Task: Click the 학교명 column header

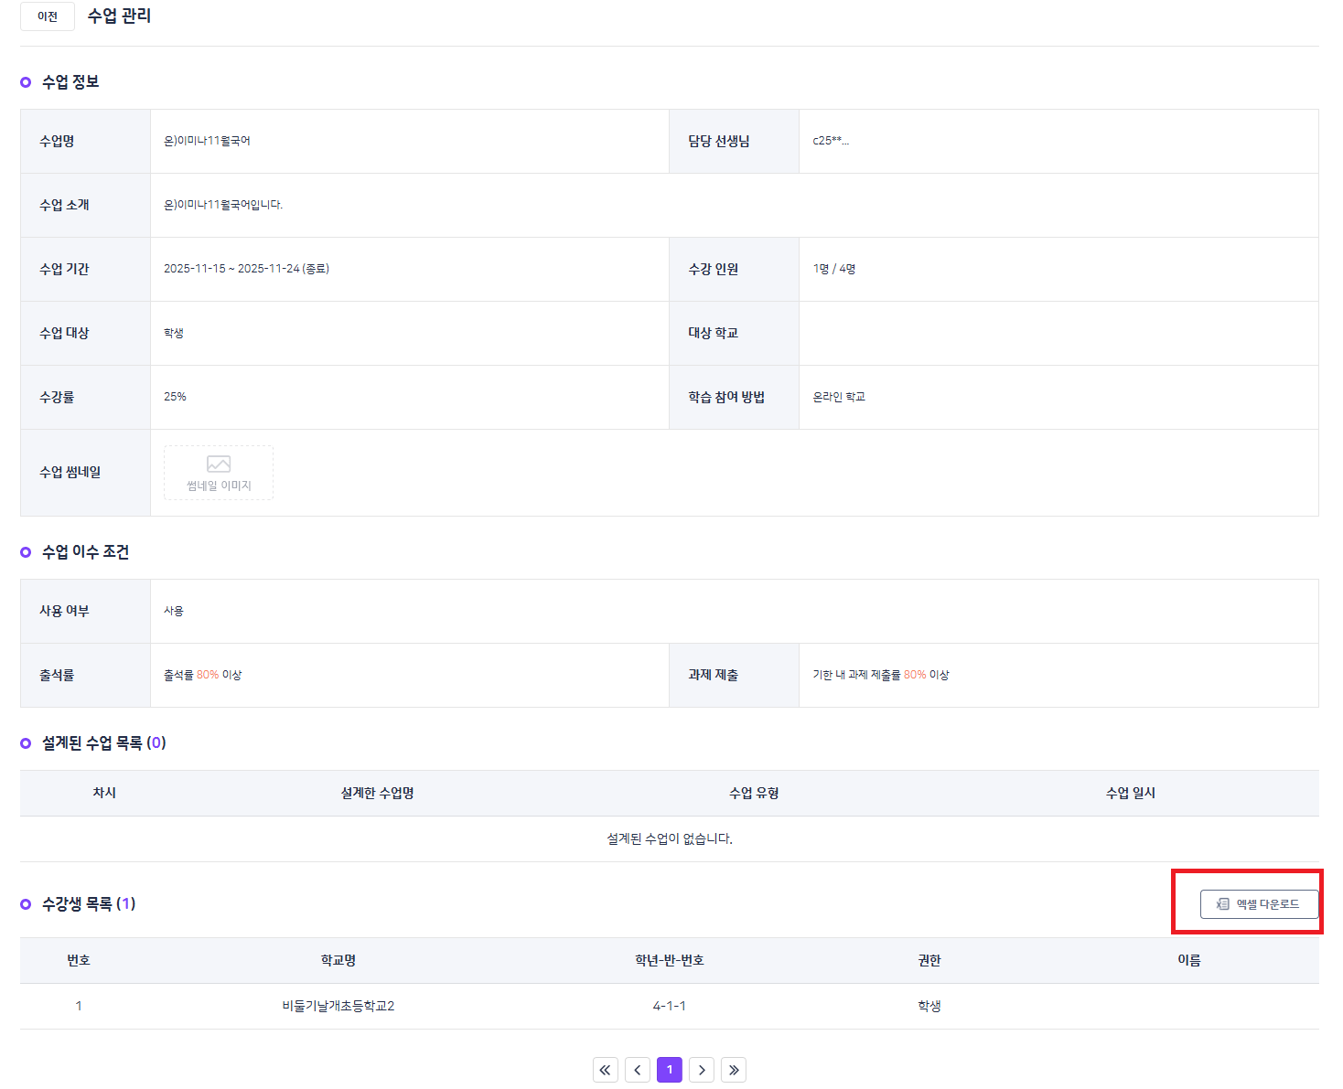Action: point(338,960)
